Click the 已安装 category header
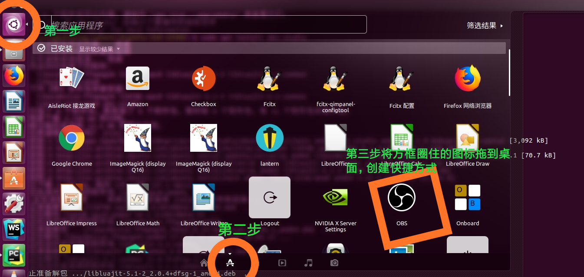The width and height of the screenshot is (584, 277). [x=62, y=48]
